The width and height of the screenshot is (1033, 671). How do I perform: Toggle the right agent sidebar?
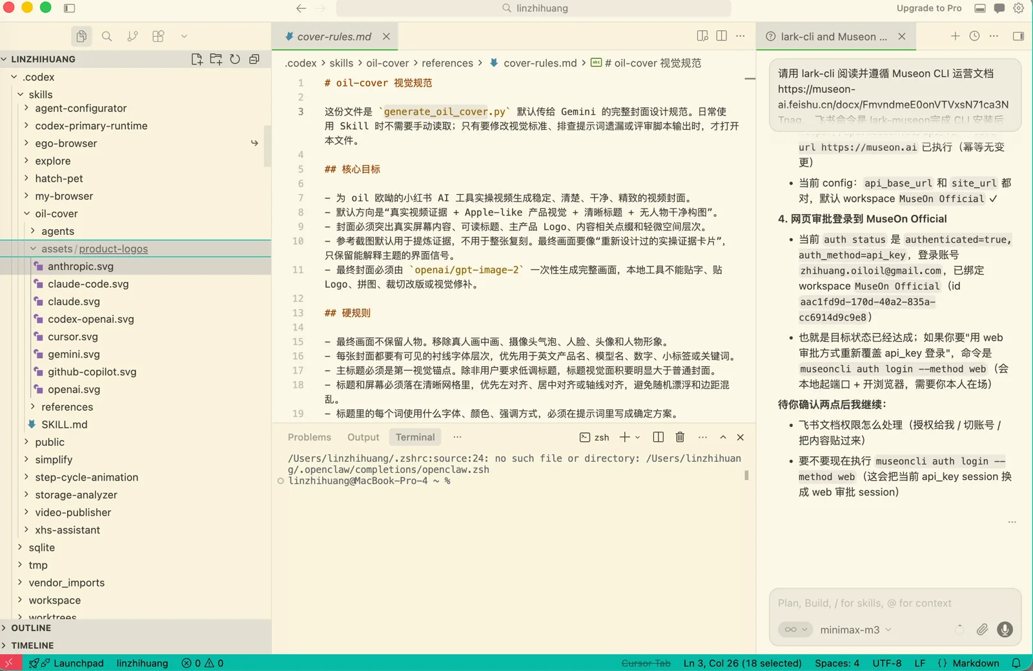[x=1019, y=36]
